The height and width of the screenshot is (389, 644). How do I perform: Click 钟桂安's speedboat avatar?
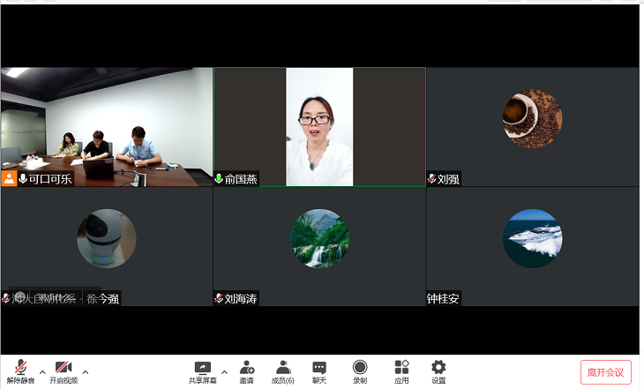[x=532, y=238]
